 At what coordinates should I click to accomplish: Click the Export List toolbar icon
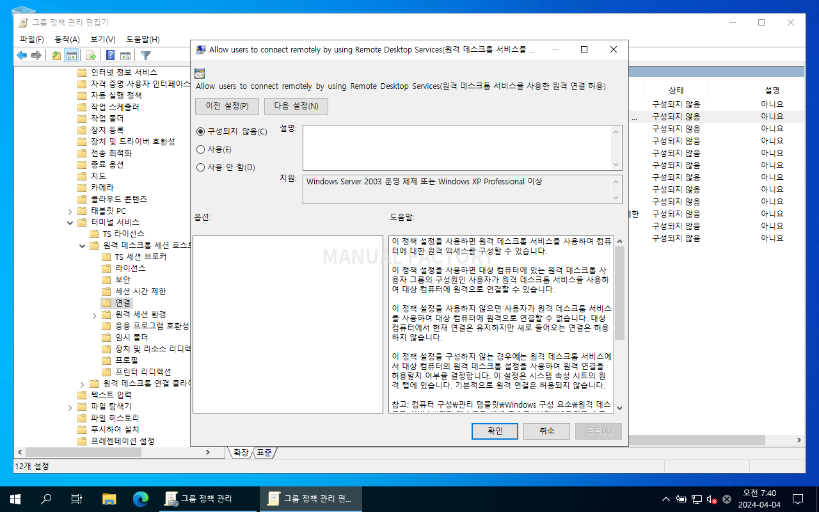click(91, 56)
